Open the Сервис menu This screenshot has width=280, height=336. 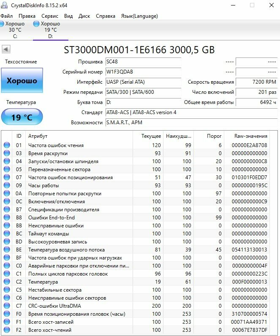pos(50,16)
